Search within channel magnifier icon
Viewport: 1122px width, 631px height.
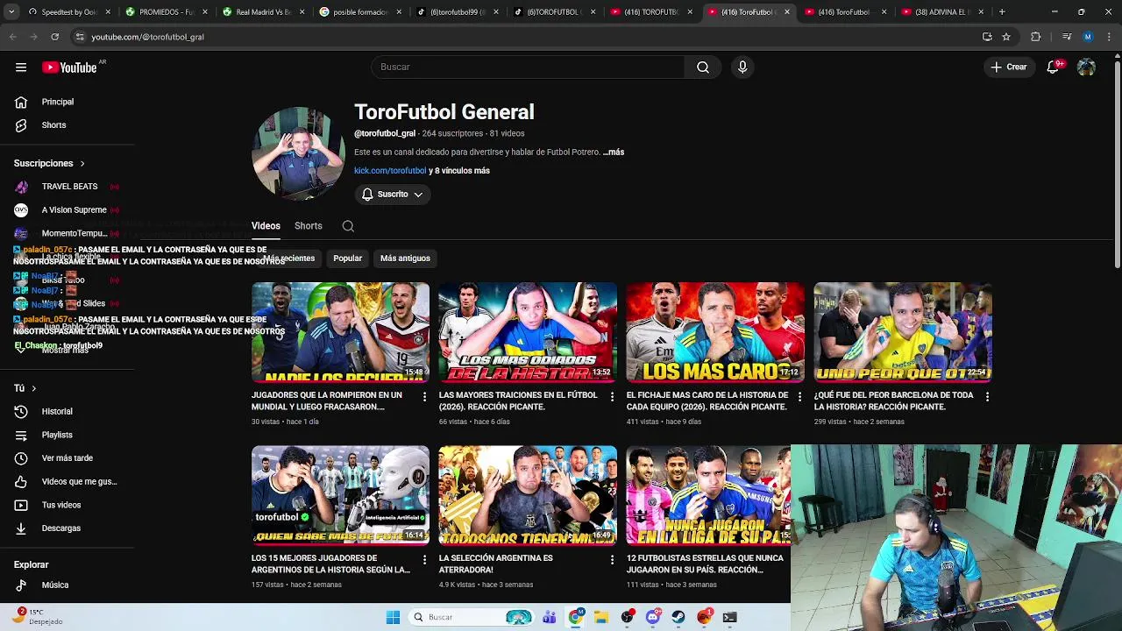348,226
